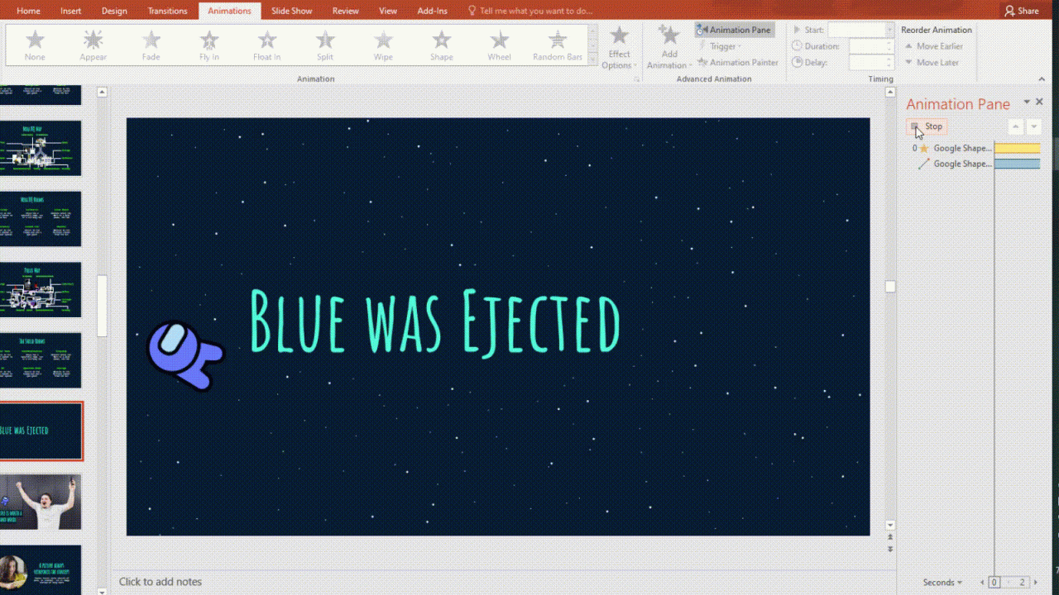This screenshot has width=1059, height=595.
Task: Apply the Wipe animation effect
Action: (383, 45)
